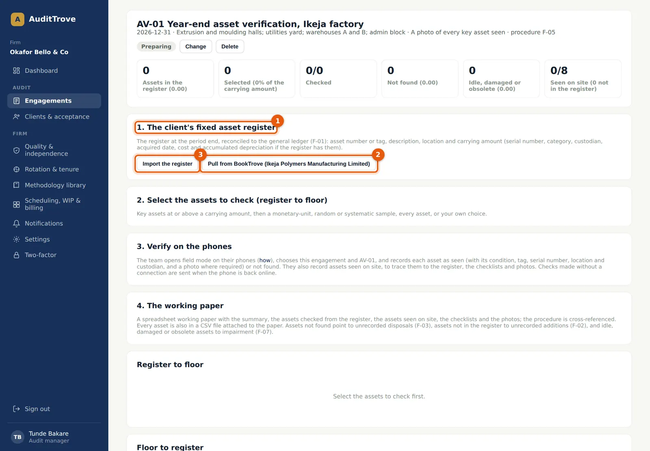Image resolution: width=650 pixels, height=451 pixels.
Task: Click the Rotation & tenure icon
Action: click(16, 169)
